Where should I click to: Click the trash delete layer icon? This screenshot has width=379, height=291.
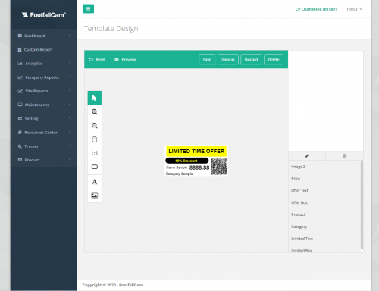[x=344, y=156]
